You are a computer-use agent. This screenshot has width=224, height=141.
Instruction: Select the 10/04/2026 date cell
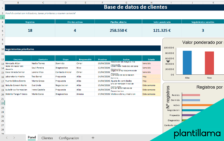click(103, 63)
